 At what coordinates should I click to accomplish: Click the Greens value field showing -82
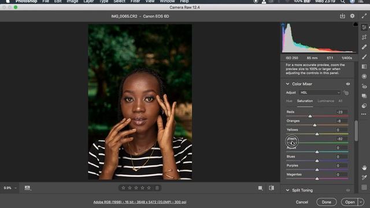[342, 139]
